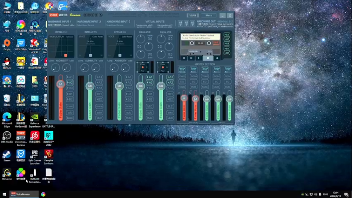Start cassette playback with play button
352x198 pixels.
pyautogui.click(x=199, y=58)
